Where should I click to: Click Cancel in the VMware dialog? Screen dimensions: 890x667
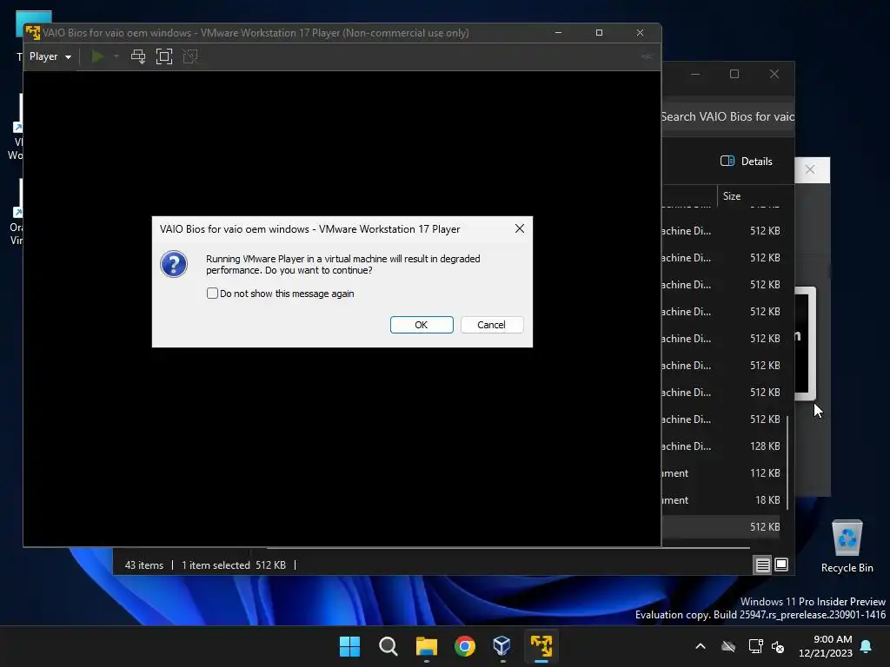[x=492, y=325]
